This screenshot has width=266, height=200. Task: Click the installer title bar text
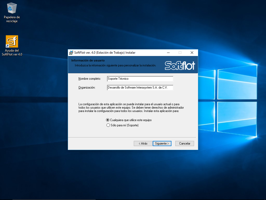(105, 53)
